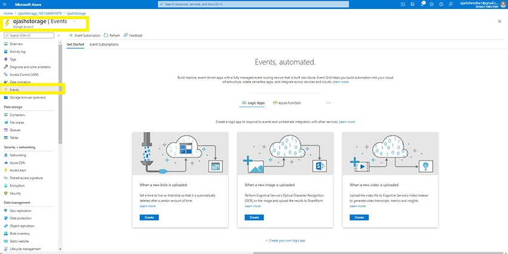Select Events in the sidebar
The image size is (508, 254).
pos(14,90)
